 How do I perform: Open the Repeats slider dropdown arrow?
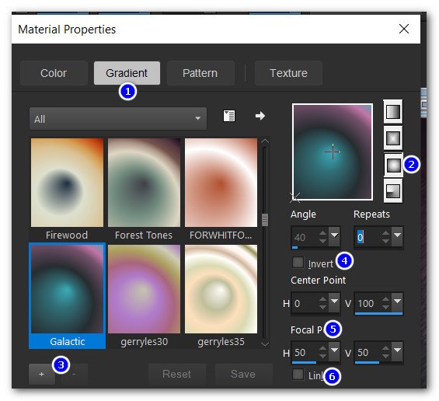click(397, 235)
